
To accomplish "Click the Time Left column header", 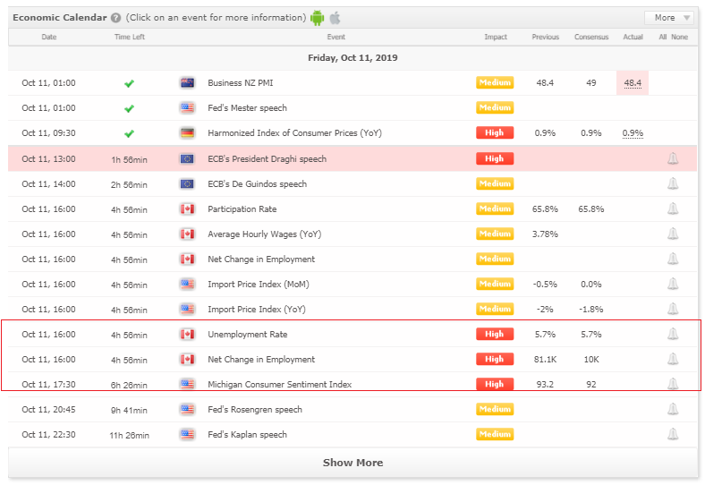I will point(129,38).
